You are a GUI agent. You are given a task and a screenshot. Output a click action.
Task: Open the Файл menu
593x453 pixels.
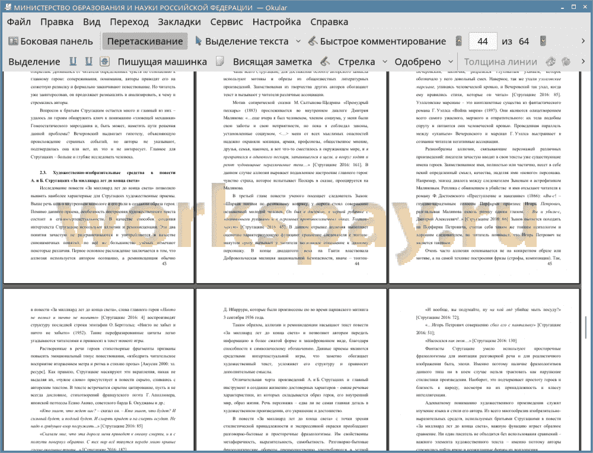pos(18,22)
